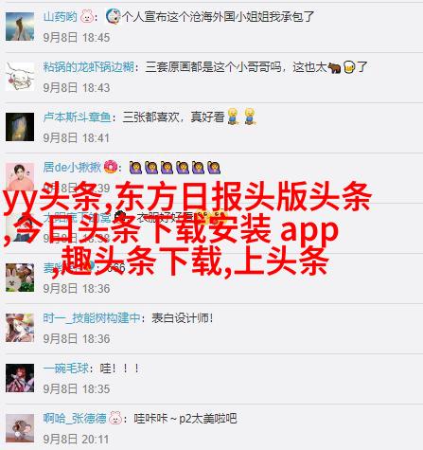This screenshot has width=423, height=450.
Task: Open 山药哟 user profile link
Action: [60, 16]
